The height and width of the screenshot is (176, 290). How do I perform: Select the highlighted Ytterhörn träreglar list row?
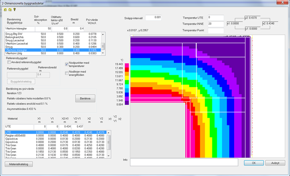(x=53, y=50)
